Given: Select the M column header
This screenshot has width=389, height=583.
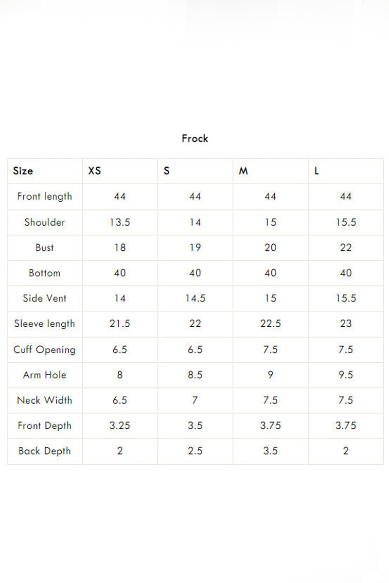Looking at the screenshot, I should tap(270, 171).
